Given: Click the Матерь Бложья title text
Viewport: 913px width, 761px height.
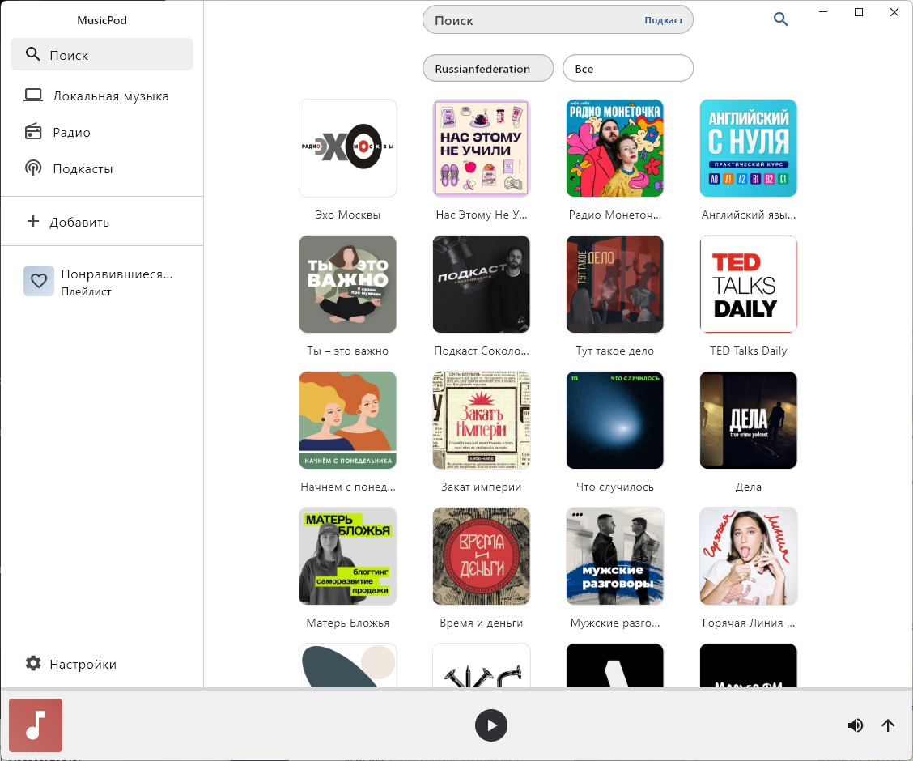Looking at the screenshot, I should click(347, 623).
